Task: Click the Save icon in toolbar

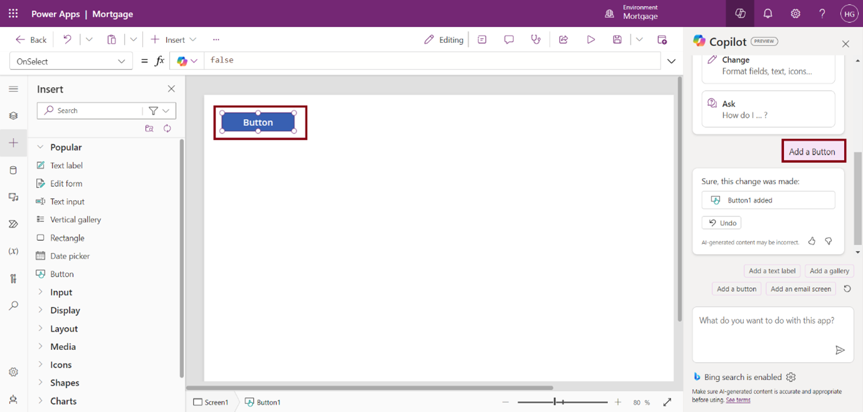Action: 617,40
